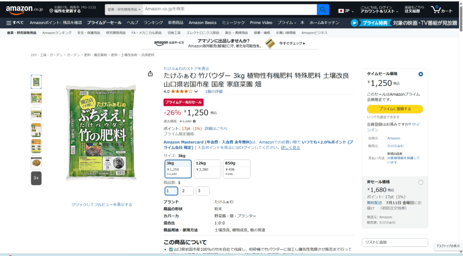Choose the 3kg size option
Image resolution: width=463 pixels, height=256 pixels.
coord(178,169)
